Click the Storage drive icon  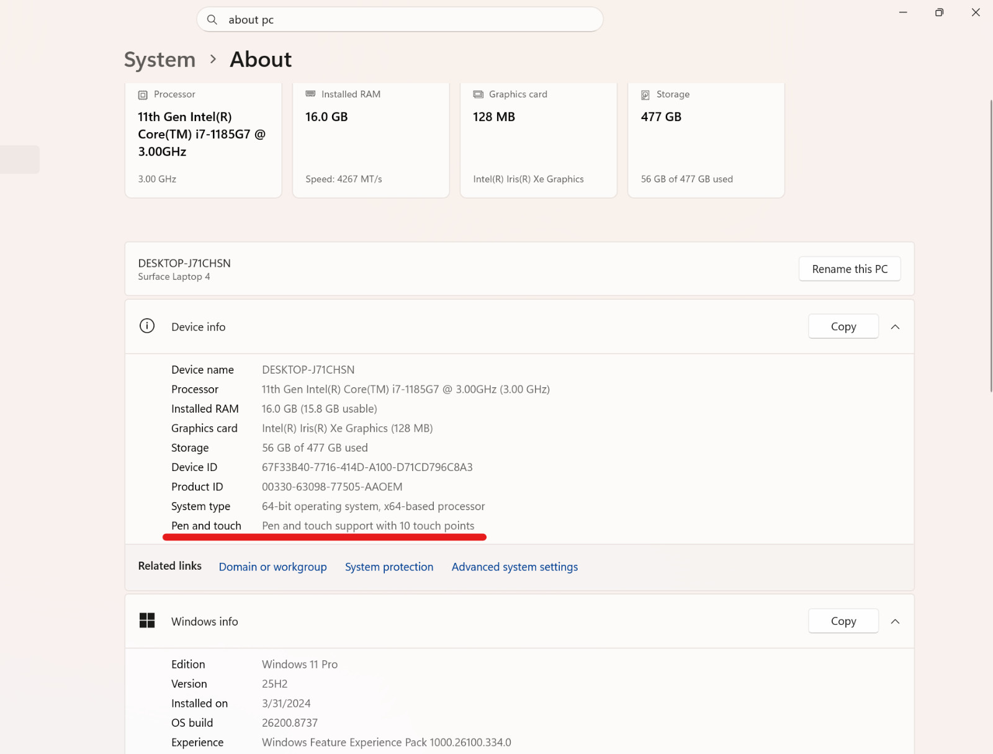pyautogui.click(x=645, y=95)
